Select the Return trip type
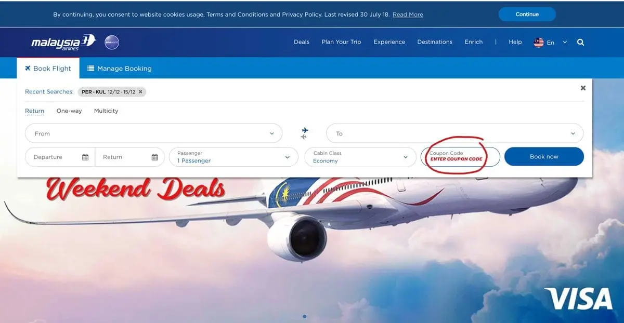This screenshot has width=624, height=323. point(34,111)
